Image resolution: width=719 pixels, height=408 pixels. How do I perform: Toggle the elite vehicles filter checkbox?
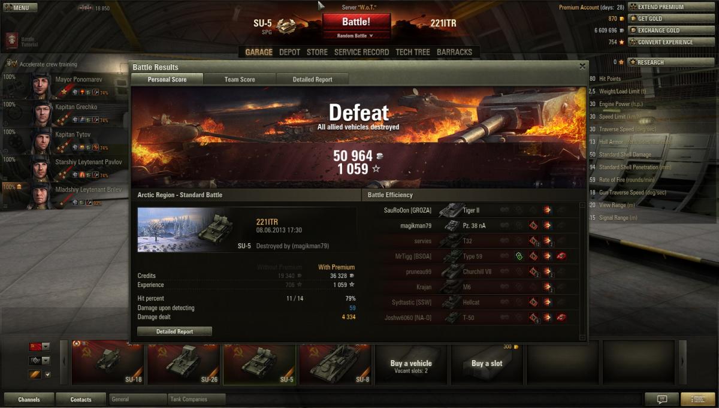click(49, 374)
